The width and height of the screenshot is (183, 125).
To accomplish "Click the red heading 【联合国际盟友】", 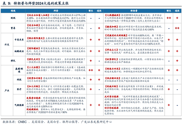I will click(36, 38).
